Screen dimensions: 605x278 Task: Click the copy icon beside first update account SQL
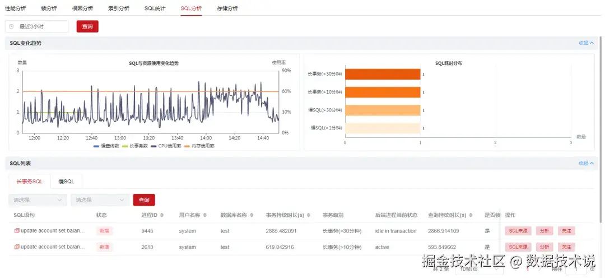click(17, 231)
